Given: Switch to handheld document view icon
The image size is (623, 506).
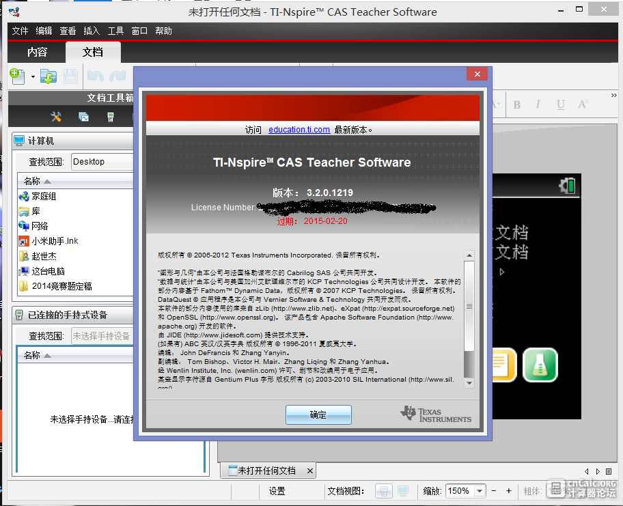Looking at the screenshot, I should [x=384, y=491].
